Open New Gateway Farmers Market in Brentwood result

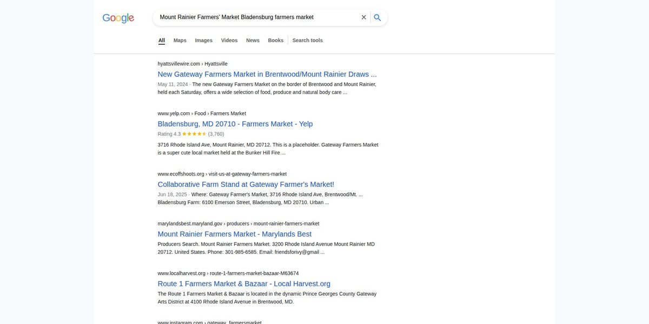[x=267, y=74]
